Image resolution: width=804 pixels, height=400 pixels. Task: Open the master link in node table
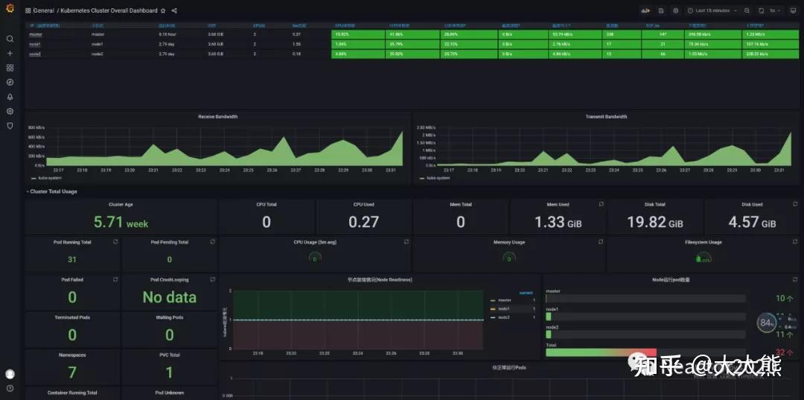36,34
